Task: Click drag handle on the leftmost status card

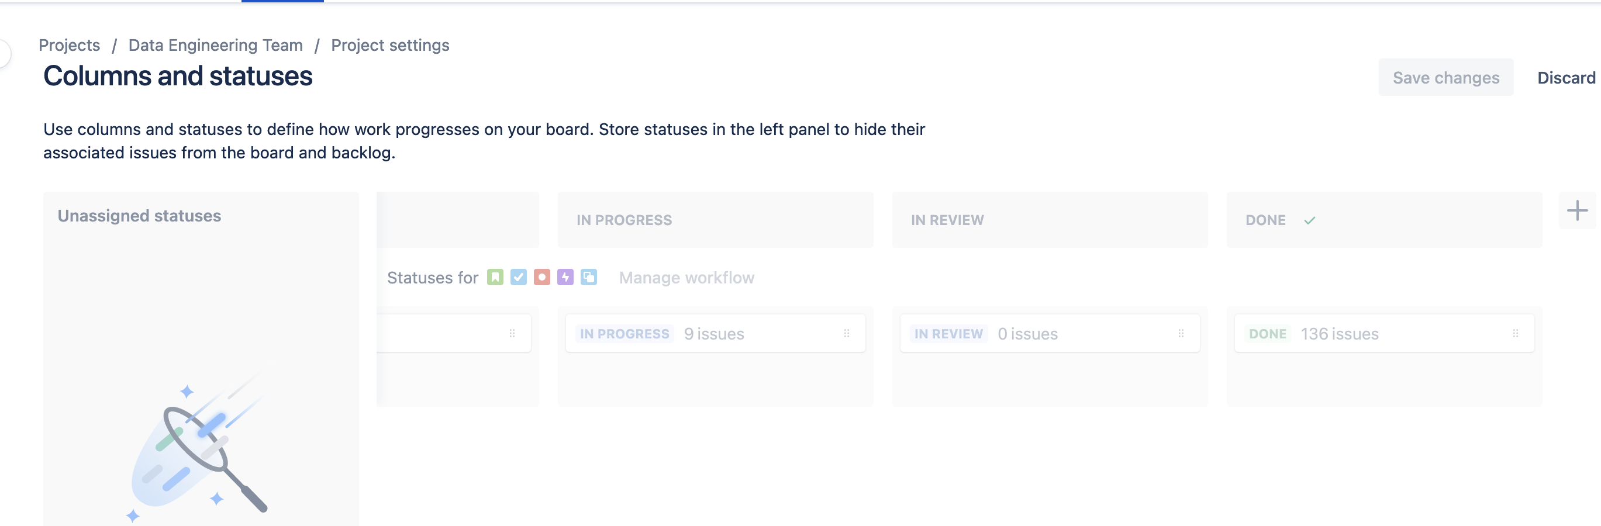Action: [512, 334]
